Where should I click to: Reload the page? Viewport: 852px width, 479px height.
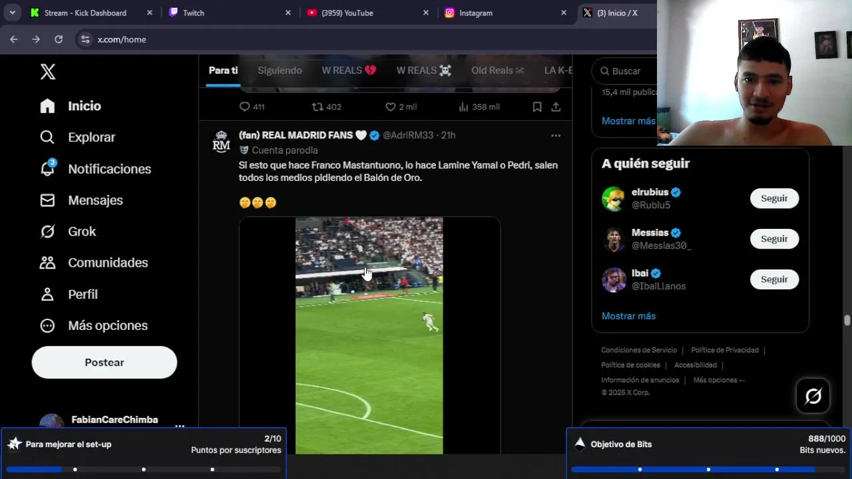click(59, 39)
